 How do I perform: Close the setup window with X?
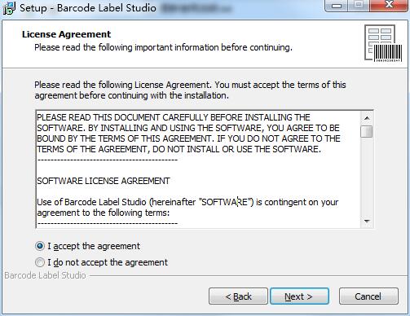pos(389,6)
